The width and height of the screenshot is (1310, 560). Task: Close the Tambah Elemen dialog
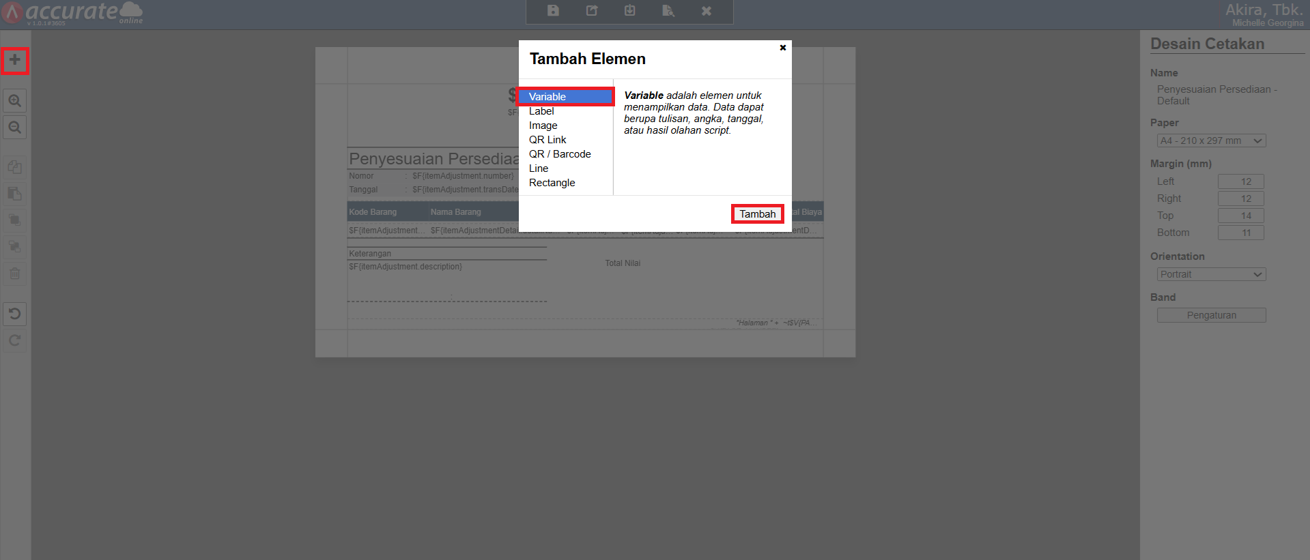point(782,48)
